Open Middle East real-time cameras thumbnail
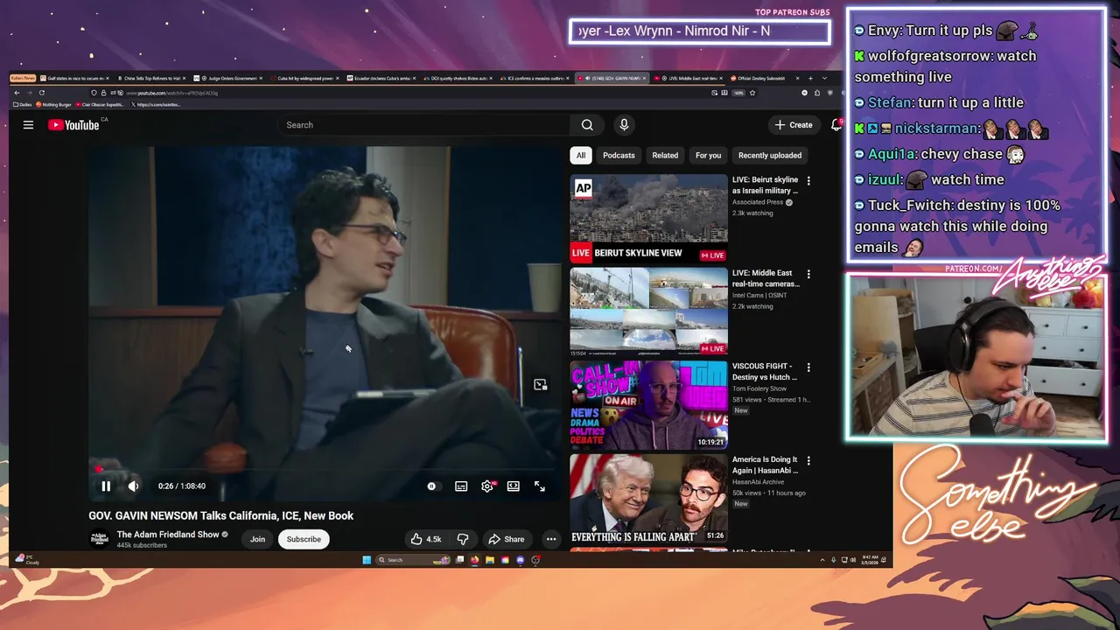This screenshot has height=630, width=1120. click(x=648, y=311)
